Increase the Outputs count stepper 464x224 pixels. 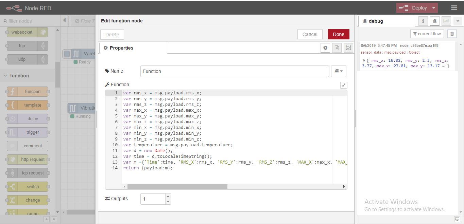tap(168, 196)
